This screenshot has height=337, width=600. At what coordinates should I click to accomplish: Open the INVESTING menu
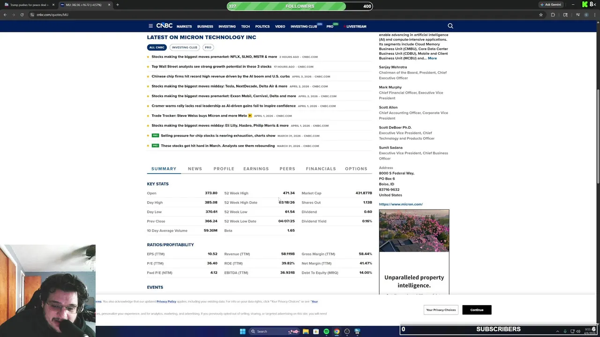(227, 27)
